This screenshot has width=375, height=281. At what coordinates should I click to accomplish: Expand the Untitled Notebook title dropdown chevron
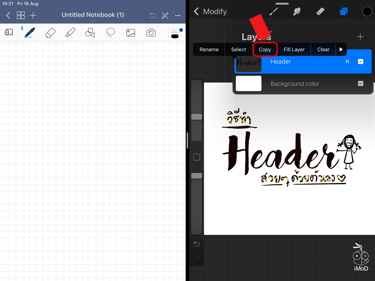coord(93,21)
